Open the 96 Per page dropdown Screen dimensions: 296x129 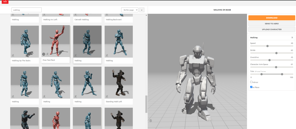point(129,10)
